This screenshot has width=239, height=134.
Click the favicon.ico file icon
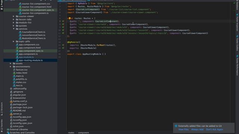point(14,70)
